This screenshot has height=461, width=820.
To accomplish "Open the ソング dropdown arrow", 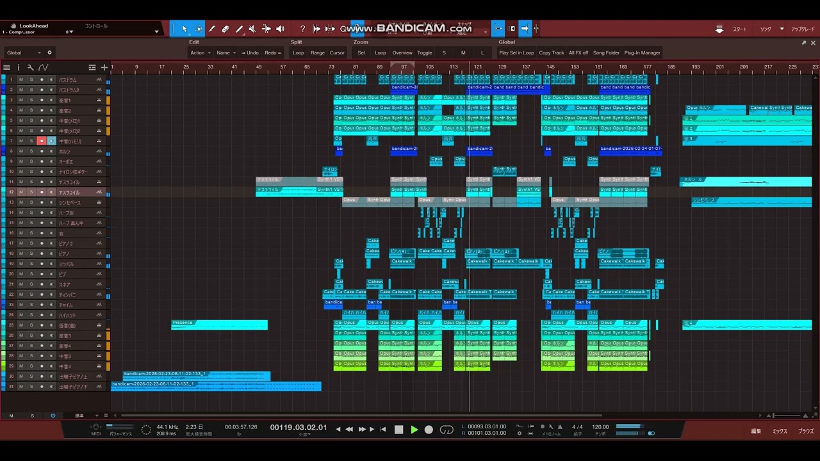I will click(x=782, y=29).
